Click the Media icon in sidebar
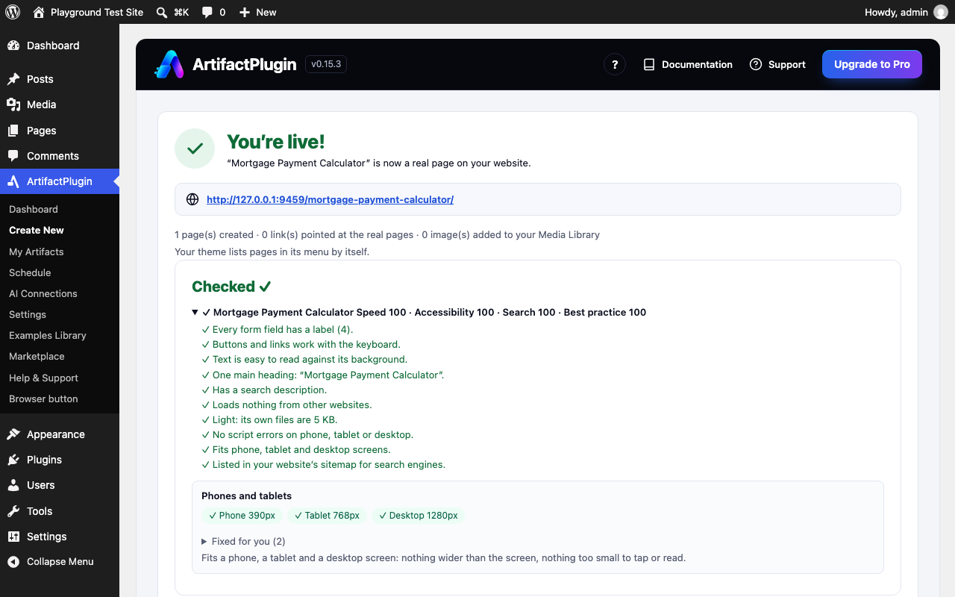Viewport: 955px width, 597px height. tap(13, 104)
